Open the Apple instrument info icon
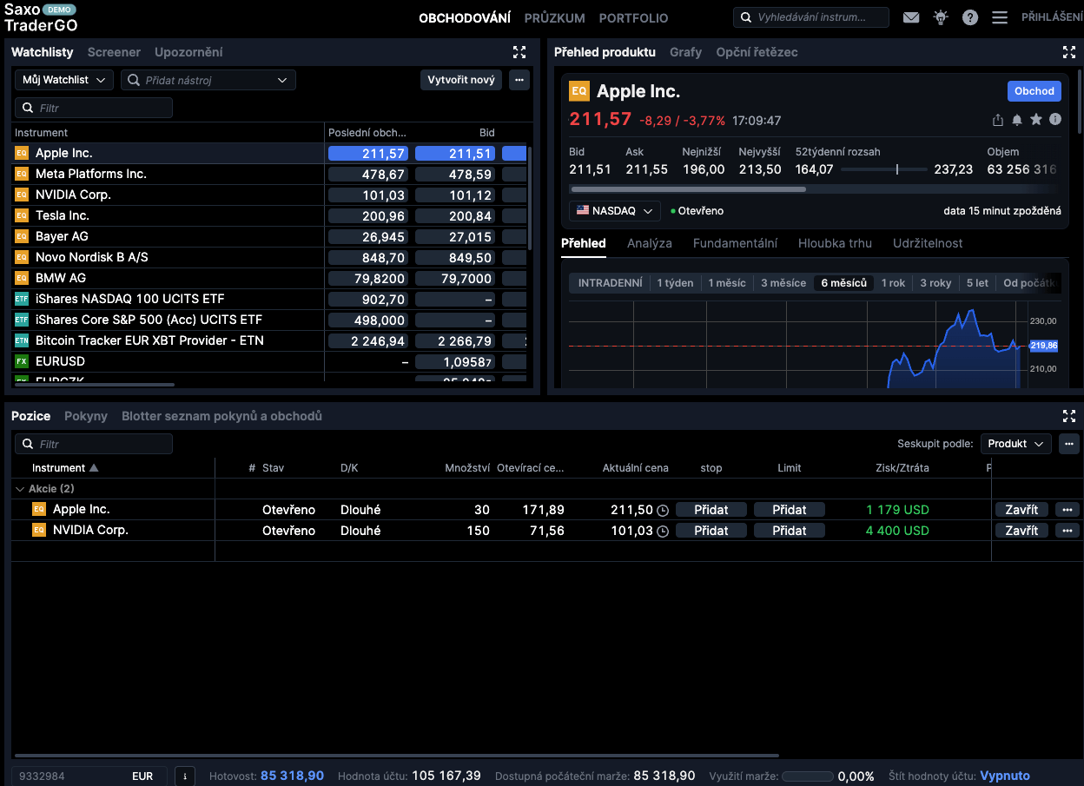Screen dimensions: 1084x786 tap(1055, 120)
